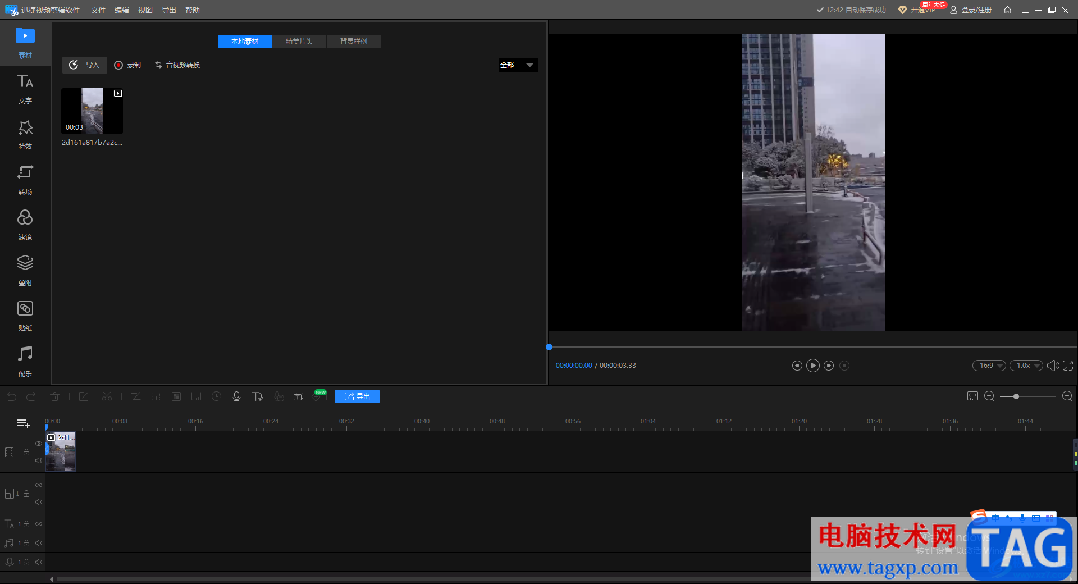Click the crop tool icon

135,396
